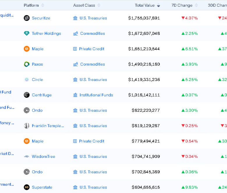This screenshot has height=193, width=227.
Task: Open Commodities asset class in Paxos row
Action: 92,64
